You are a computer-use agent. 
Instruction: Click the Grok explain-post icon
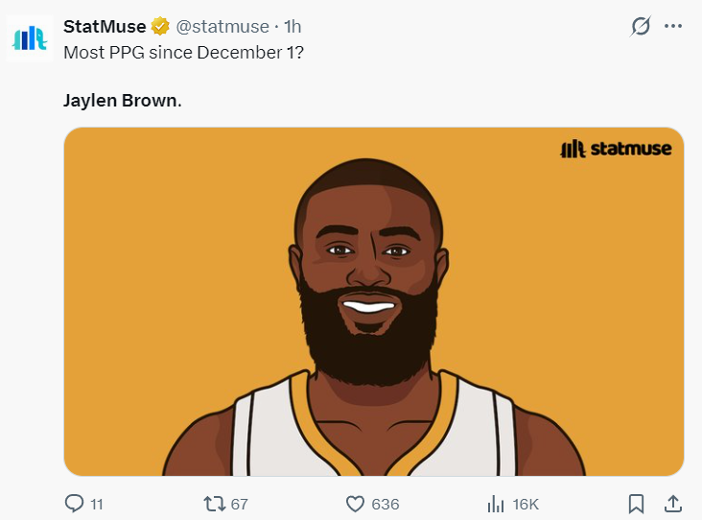tap(640, 27)
